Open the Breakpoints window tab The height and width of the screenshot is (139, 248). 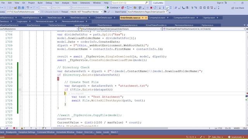click(11, 132)
